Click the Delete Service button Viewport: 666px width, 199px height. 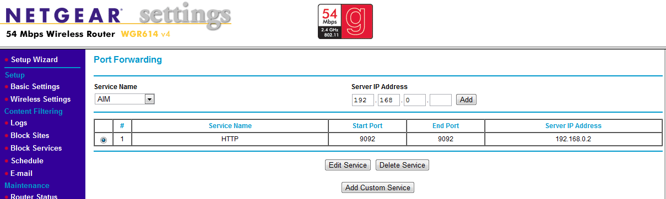402,165
